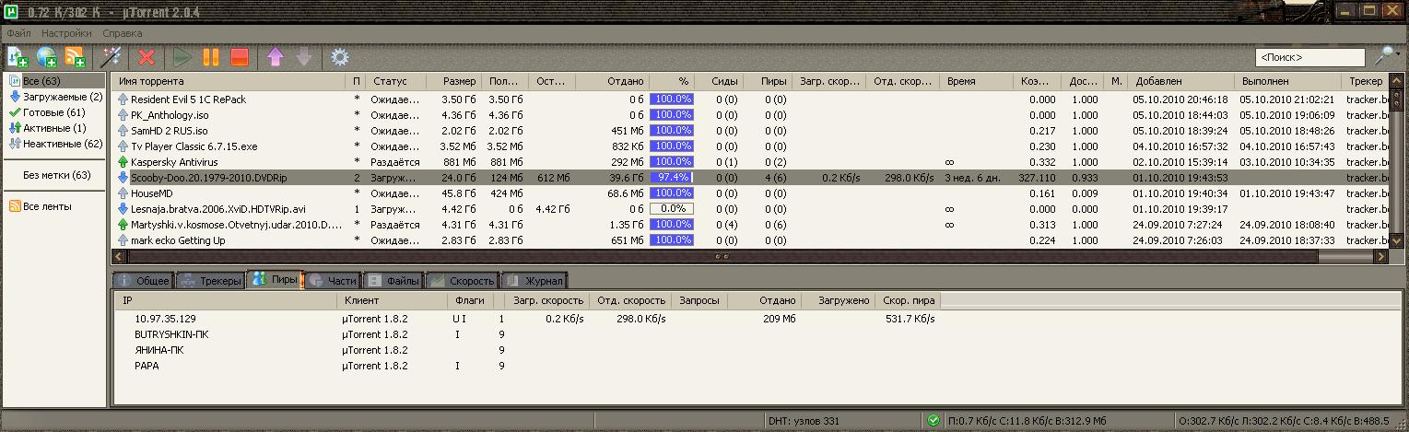Screen dimensions: 1409x432
Task: Sort peers by Клиент column header
Action: pos(393,300)
